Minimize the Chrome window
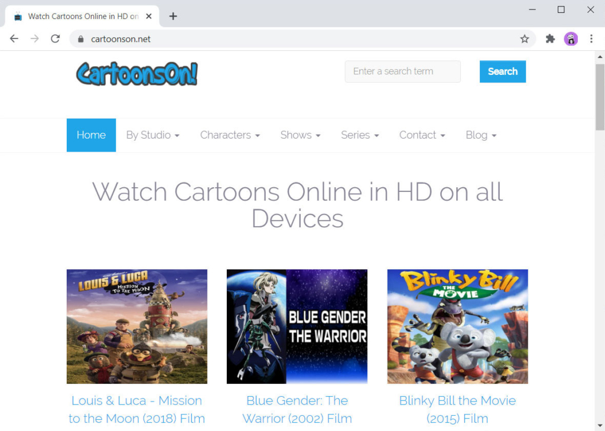The width and height of the screenshot is (605, 431). (x=532, y=9)
